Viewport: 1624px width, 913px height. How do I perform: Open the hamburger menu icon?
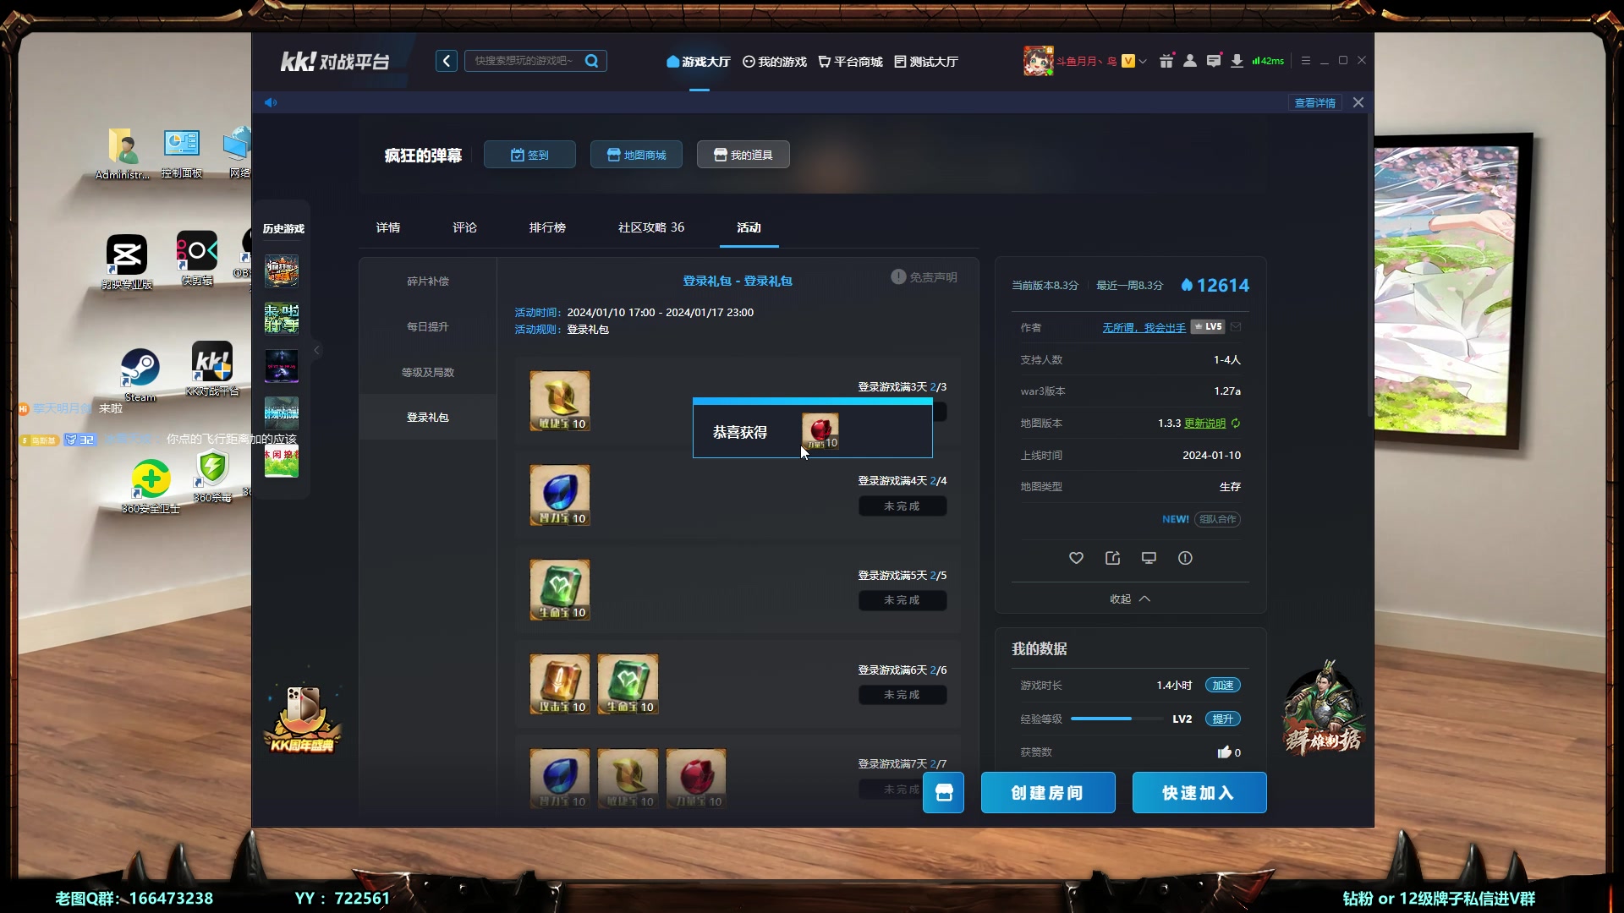tap(1306, 61)
